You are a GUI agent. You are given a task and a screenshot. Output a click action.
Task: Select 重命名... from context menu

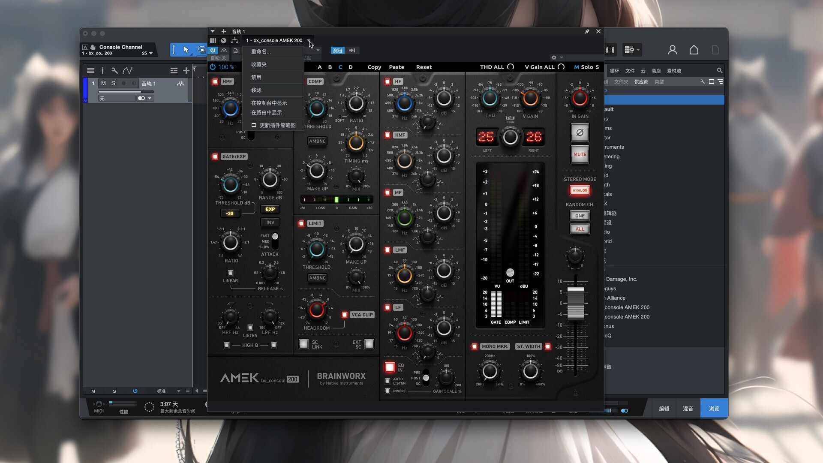coord(273,51)
